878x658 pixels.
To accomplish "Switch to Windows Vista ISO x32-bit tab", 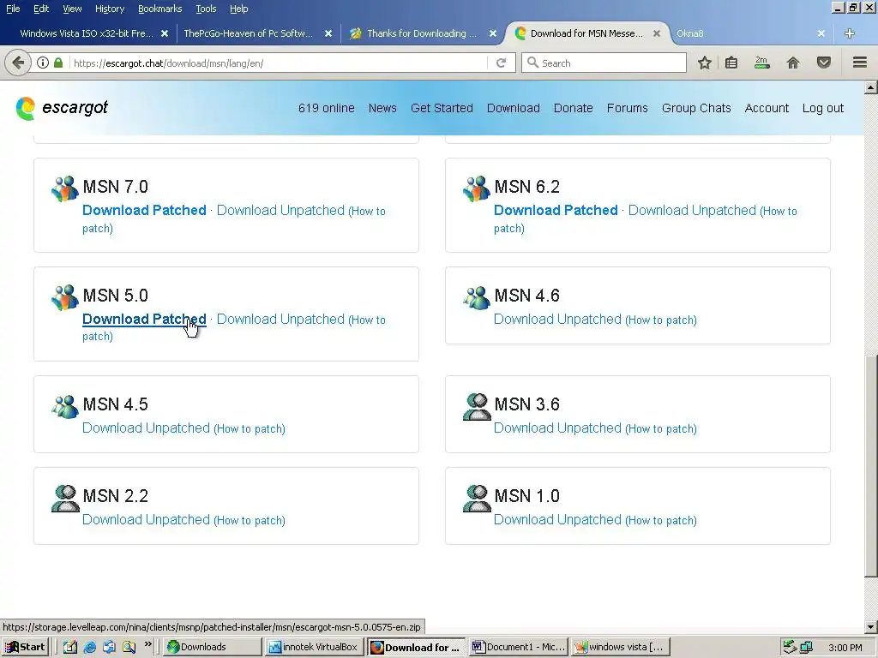I will (x=87, y=33).
